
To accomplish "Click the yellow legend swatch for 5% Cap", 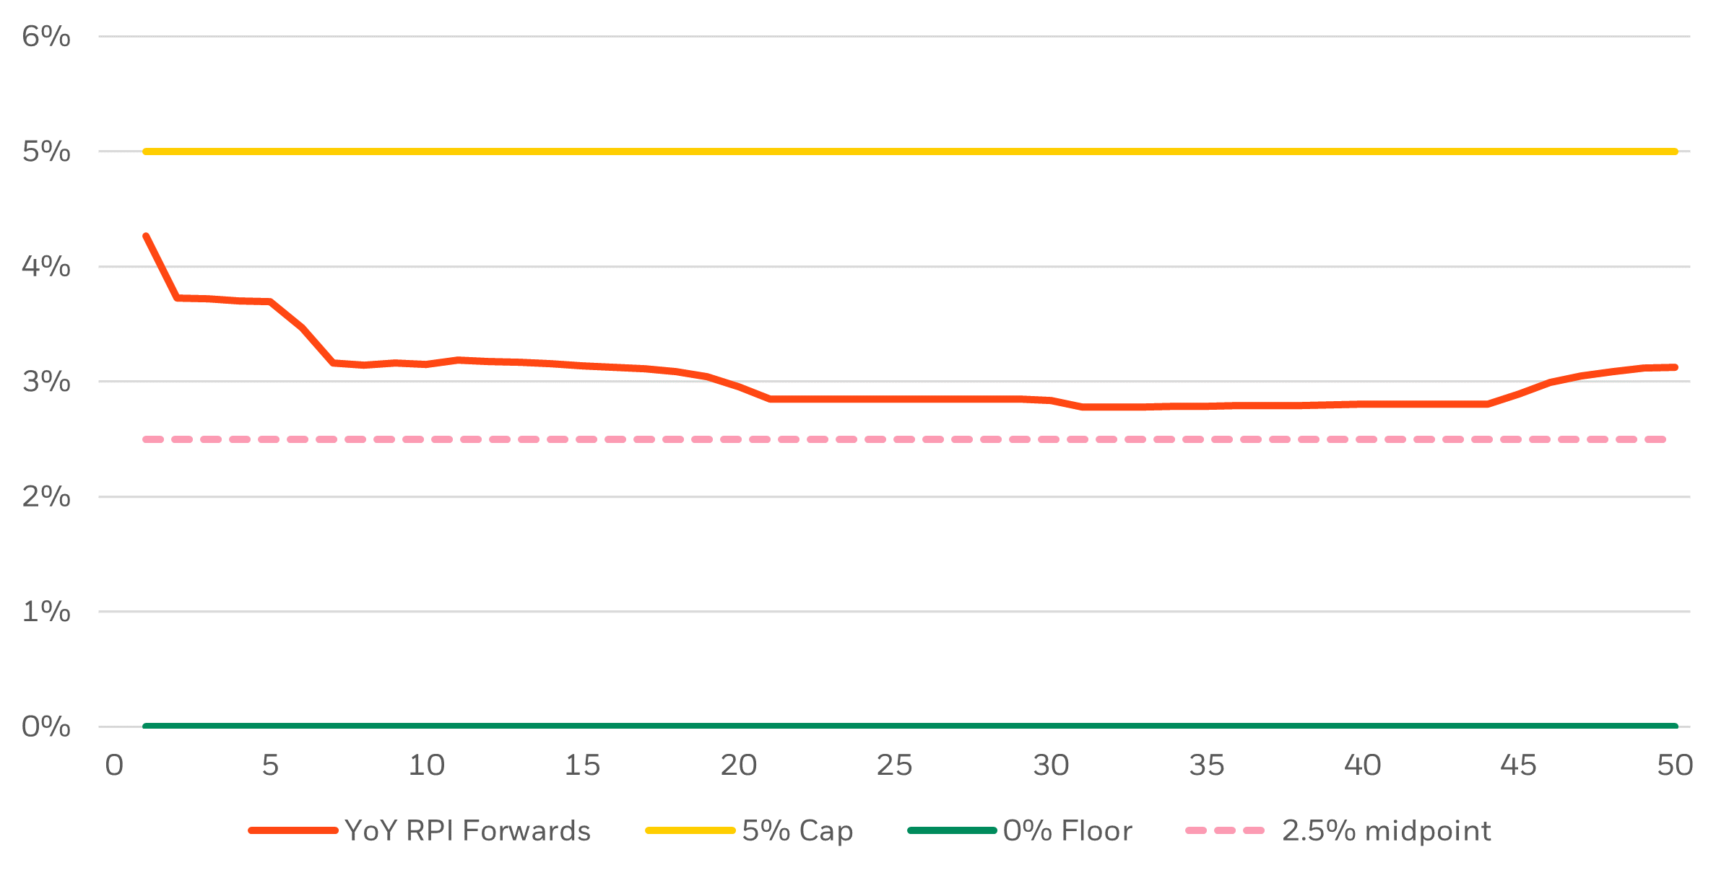I will click(x=690, y=831).
